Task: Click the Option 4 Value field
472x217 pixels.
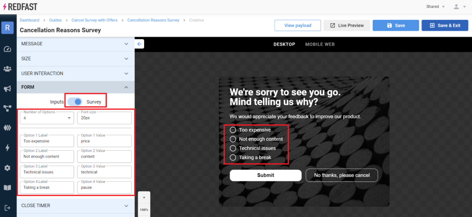Action: [x=105, y=187]
